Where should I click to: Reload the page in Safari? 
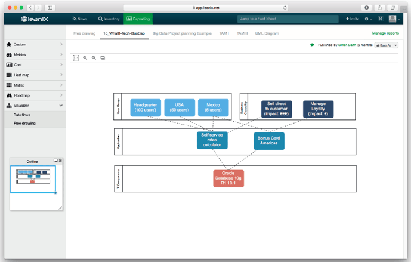285,8
